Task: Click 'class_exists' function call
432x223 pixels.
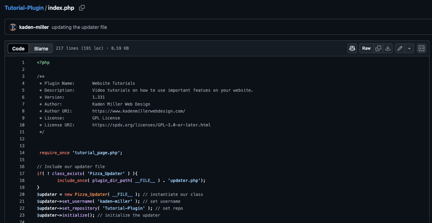Action: [67, 174]
